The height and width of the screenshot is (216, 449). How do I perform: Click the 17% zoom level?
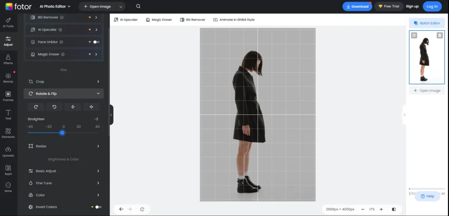pos(372,209)
